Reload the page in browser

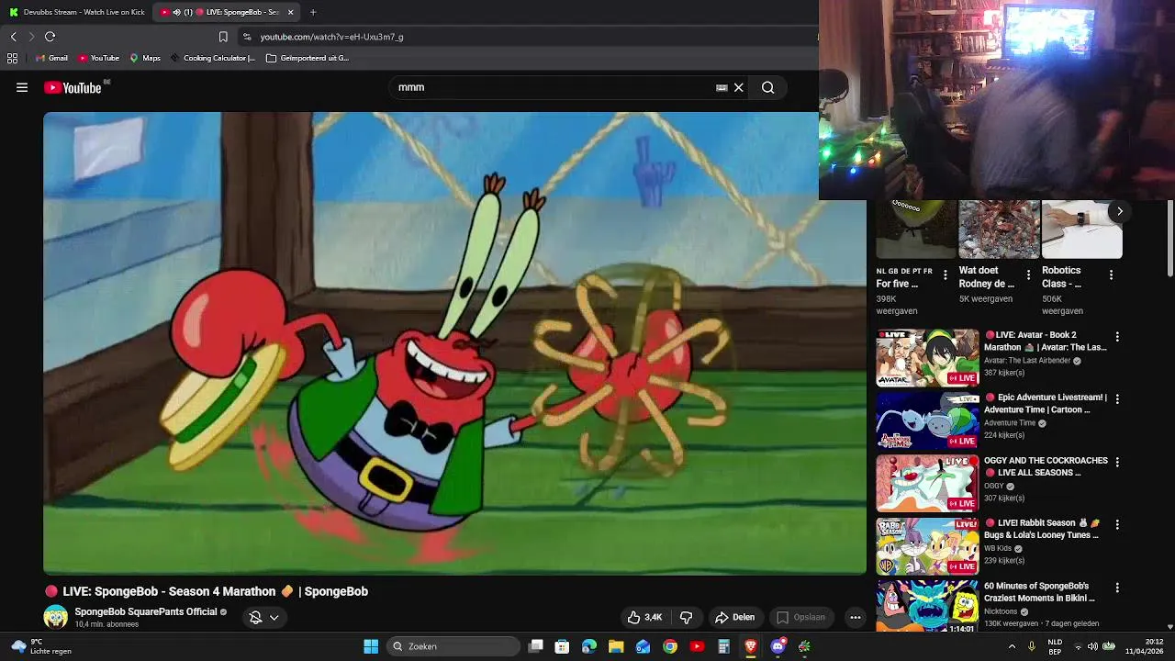pyautogui.click(x=50, y=37)
